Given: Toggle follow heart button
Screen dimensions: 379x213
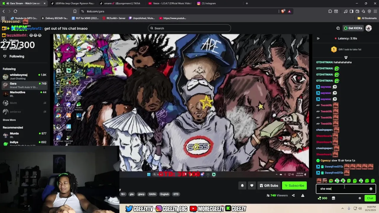Looking at the screenshot, I should coord(252,185).
